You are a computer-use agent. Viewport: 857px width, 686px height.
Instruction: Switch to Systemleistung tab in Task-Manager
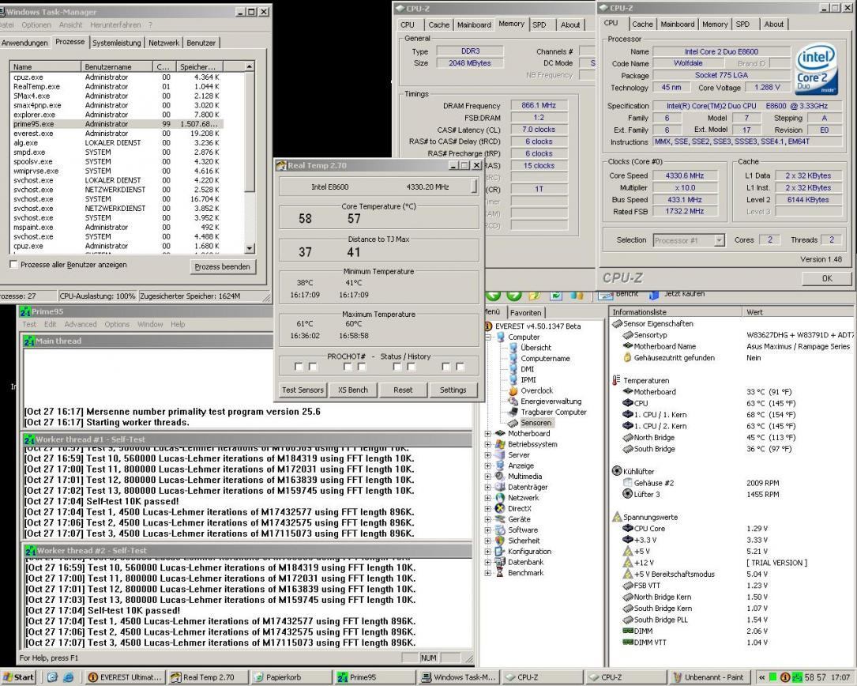[116, 43]
